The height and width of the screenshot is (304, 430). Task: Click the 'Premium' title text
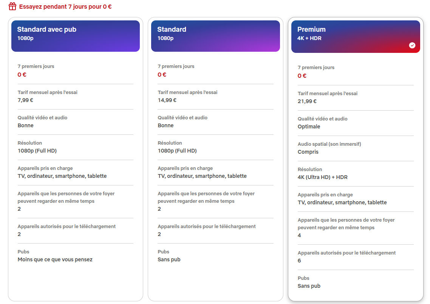coord(311,29)
